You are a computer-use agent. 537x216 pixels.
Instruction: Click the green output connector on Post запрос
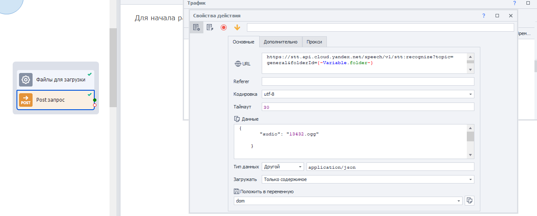pyautogui.click(x=95, y=100)
